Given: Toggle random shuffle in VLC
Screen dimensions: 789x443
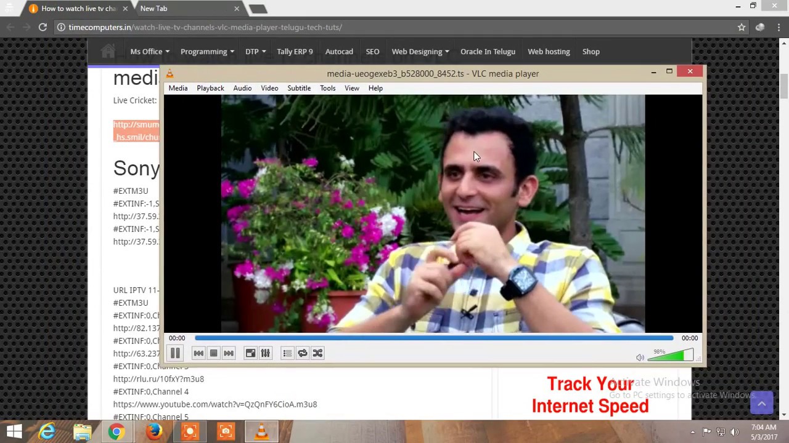Looking at the screenshot, I should pos(317,353).
